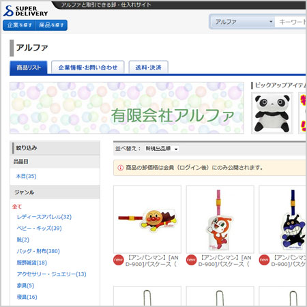The image size is (307, 307).
Task: Click the 有限会社アルファ banner image
Action: pos(127,108)
